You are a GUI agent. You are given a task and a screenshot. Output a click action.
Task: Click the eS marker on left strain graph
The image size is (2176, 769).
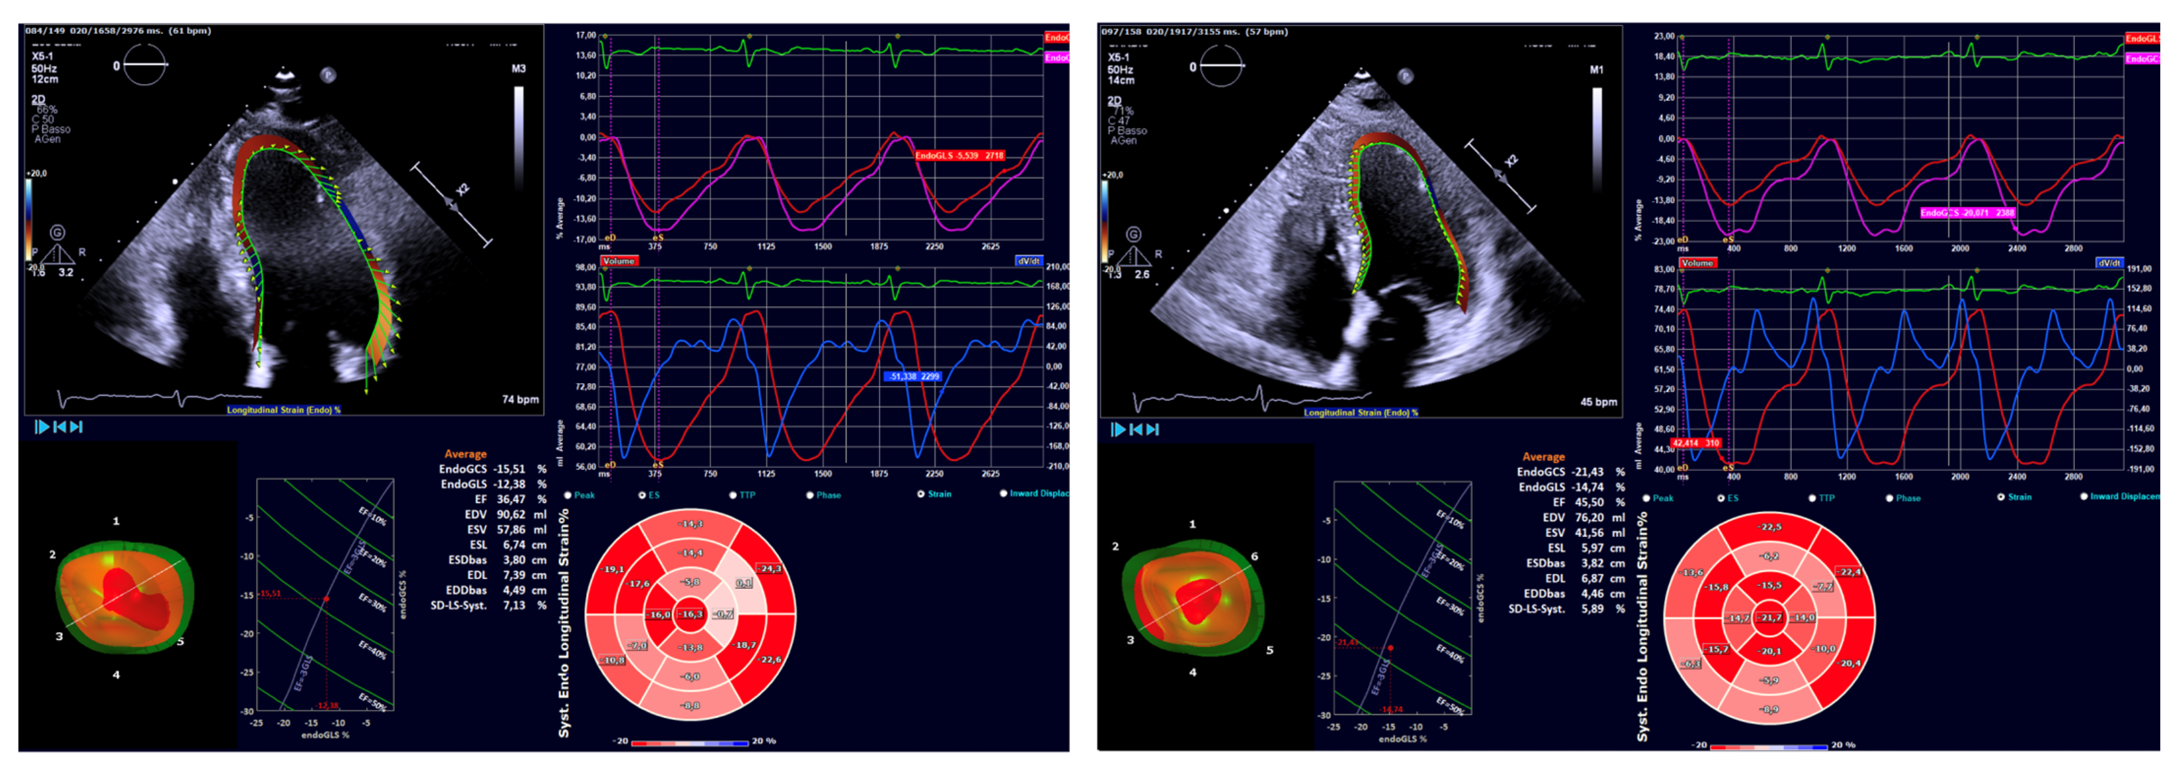657,238
